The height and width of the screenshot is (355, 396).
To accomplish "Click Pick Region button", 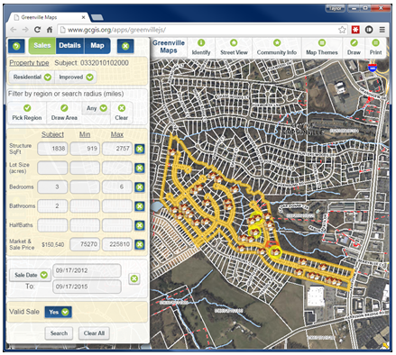I will coord(27,113).
